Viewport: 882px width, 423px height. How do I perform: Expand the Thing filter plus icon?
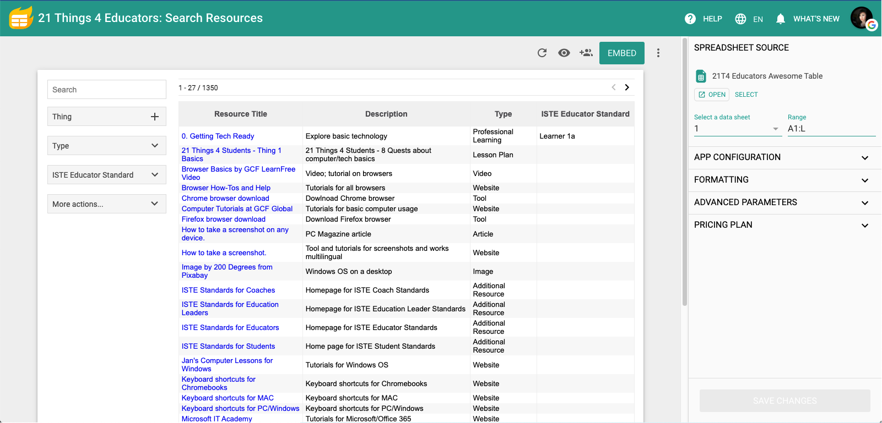tap(155, 117)
